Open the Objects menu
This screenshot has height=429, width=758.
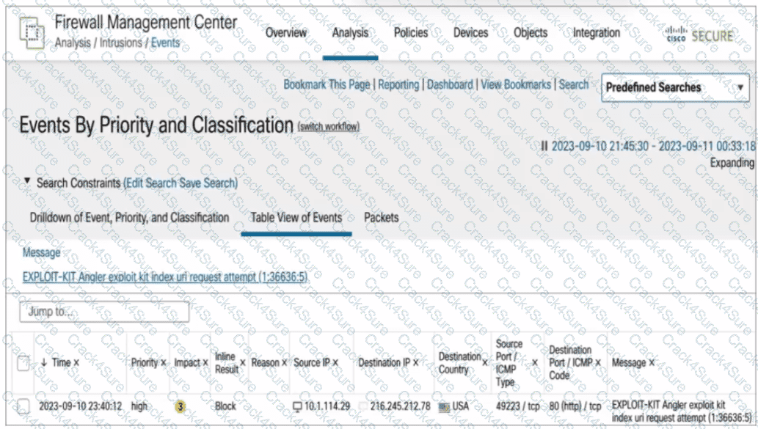(531, 33)
